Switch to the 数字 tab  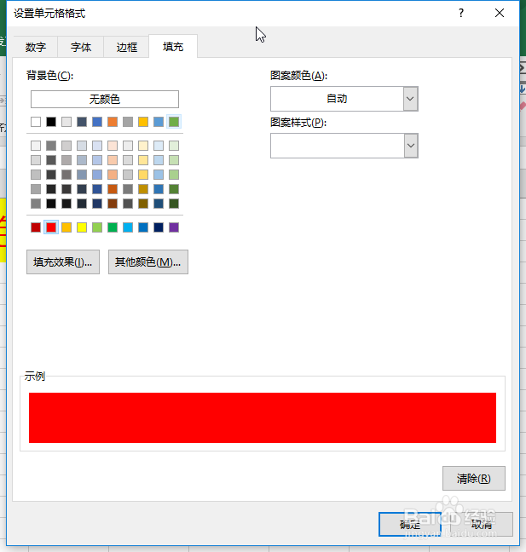click(35, 47)
